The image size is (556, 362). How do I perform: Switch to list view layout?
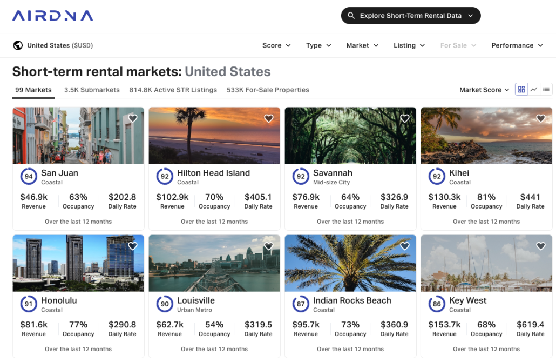coord(546,90)
